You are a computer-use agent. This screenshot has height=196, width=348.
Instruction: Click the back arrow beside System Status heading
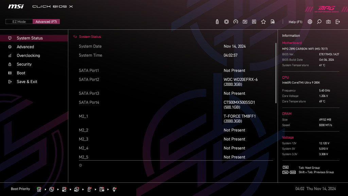[x=75, y=37]
